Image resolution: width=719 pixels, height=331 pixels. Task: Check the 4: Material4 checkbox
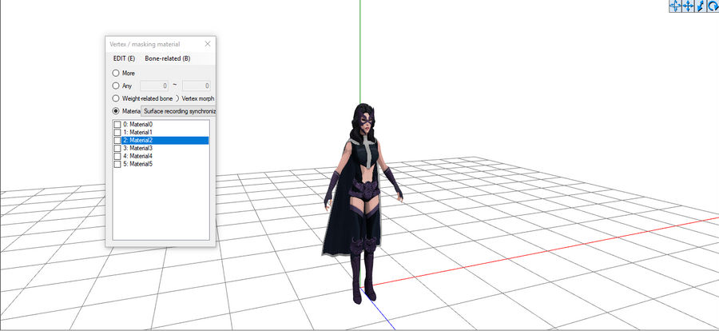[x=117, y=156]
